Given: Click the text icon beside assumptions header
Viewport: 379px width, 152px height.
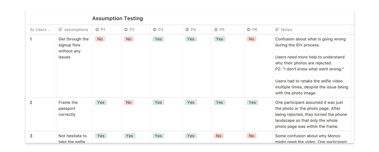Looking at the screenshot, I should [61, 30].
